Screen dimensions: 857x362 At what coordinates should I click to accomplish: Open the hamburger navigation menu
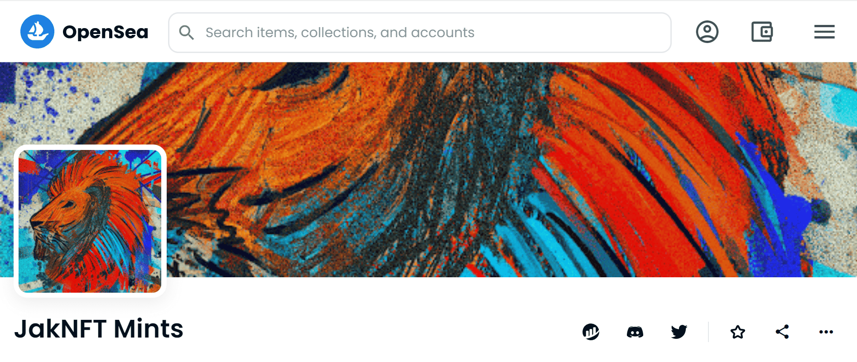point(824,32)
